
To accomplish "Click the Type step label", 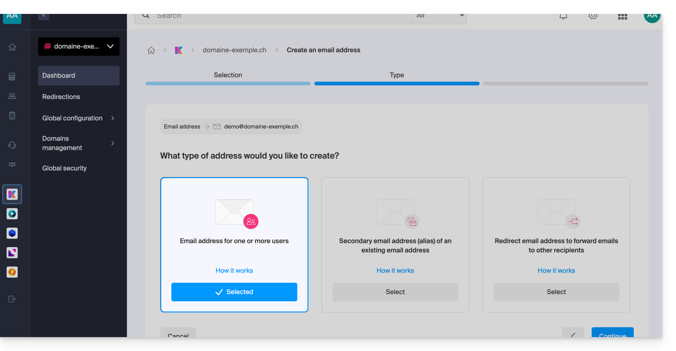I will tap(397, 75).
